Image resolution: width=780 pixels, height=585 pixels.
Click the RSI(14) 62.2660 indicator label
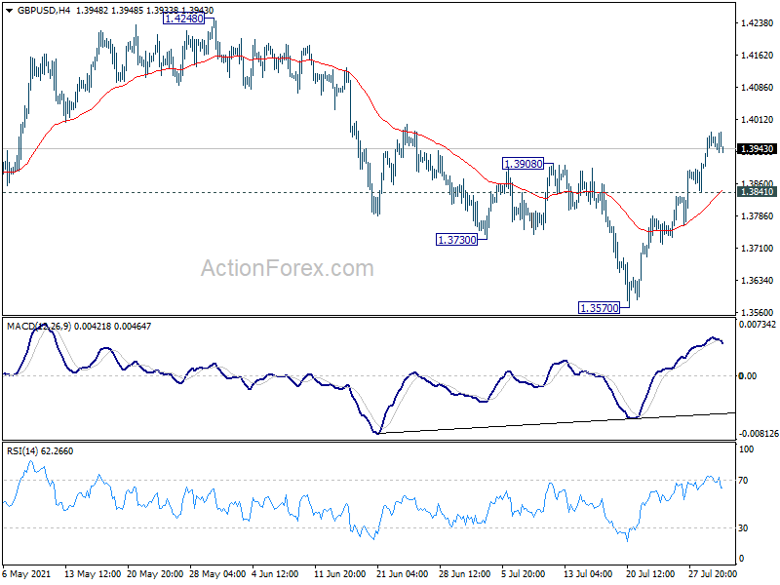click(x=40, y=451)
